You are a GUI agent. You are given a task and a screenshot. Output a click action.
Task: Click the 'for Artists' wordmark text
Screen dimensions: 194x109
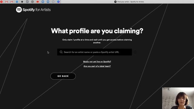pyautogui.click(x=43, y=10)
